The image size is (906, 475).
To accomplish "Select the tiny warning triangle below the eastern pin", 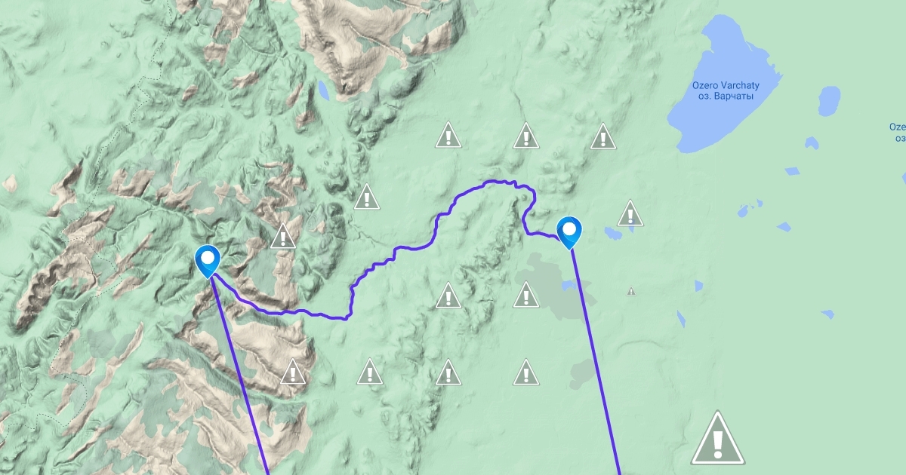I will [631, 291].
